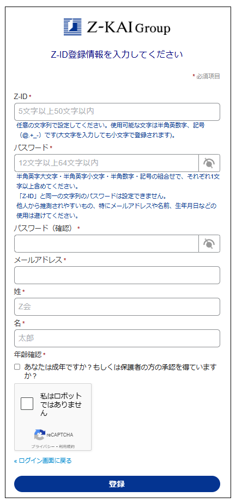Open the プライバシー link in reCAPTCHA
This screenshot has height=503, width=236.
[x=43, y=446]
